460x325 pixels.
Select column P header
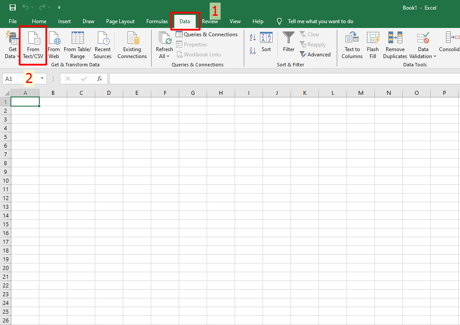pyautogui.click(x=444, y=93)
